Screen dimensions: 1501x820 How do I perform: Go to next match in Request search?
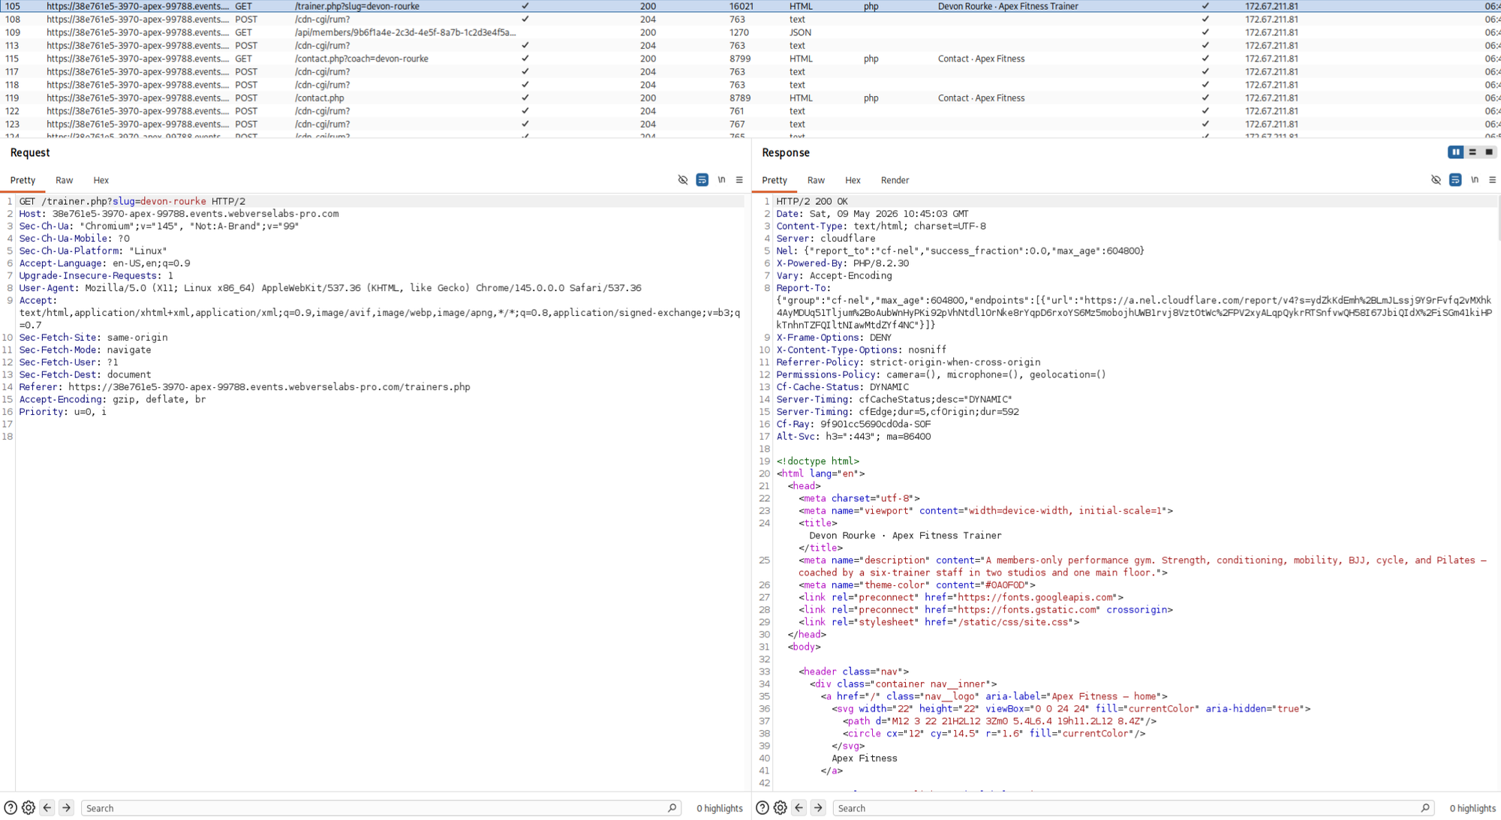click(66, 808)
